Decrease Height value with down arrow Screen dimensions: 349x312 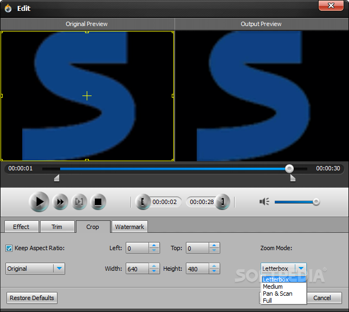pos(214,271)
